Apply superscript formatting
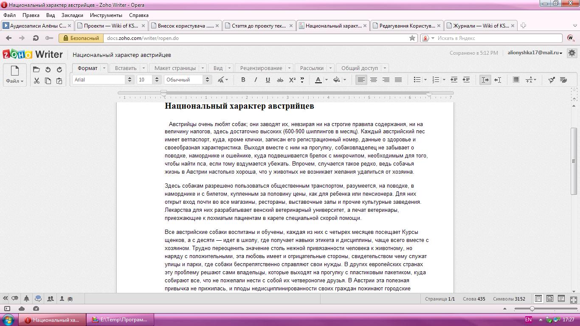The image size is (580, 326). point(292,79)
